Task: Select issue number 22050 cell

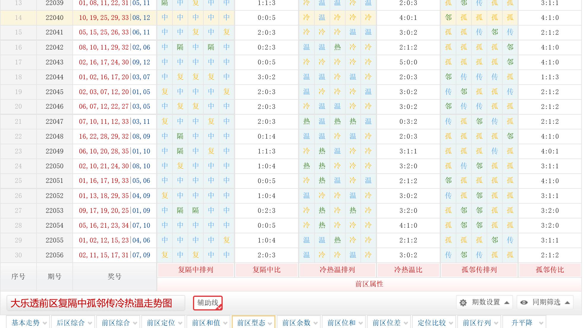Action: (55, 166)
